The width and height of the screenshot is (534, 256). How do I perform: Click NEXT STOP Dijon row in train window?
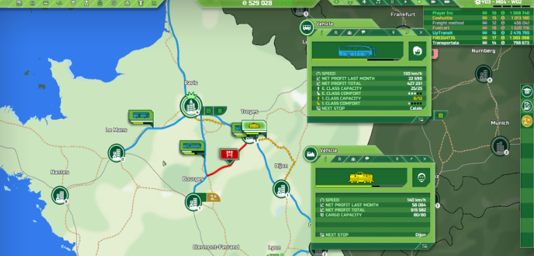(x=373, y=235)
